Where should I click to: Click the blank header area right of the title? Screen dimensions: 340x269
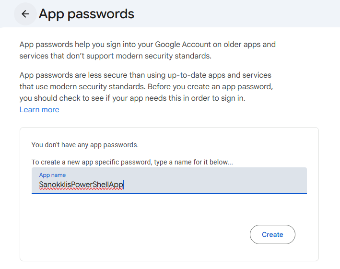240,14
